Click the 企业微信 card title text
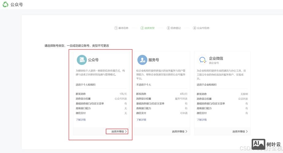This screenshot has height=153, width=283. (216, 58)
